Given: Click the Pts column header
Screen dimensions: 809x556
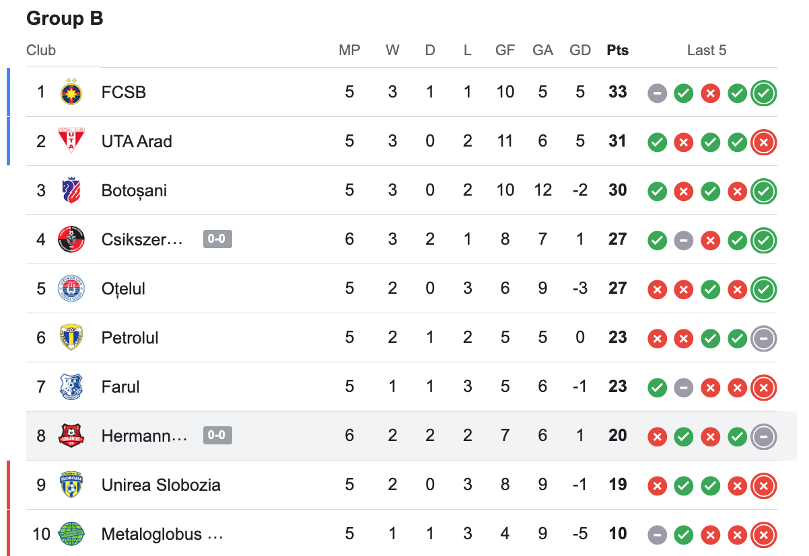Looking at the screenshot, I should click(x=617, y=50).
